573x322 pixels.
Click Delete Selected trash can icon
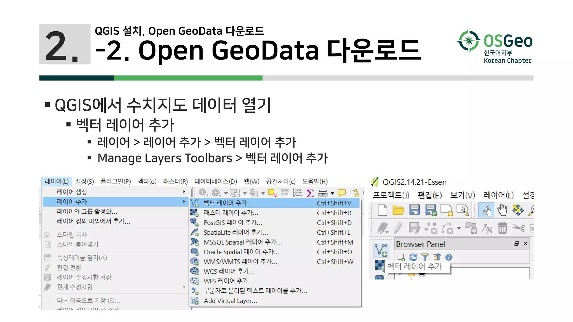(502, 228)
